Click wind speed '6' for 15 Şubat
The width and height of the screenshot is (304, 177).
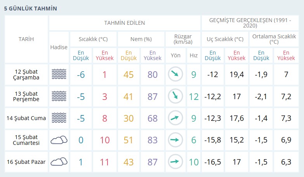coord(194,140)
